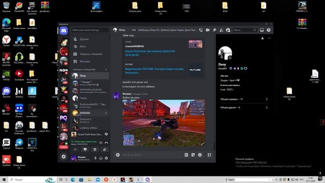Open Yandex browser from the taskbar
This screenshot has width=325, height=183.
click(114, 179)
